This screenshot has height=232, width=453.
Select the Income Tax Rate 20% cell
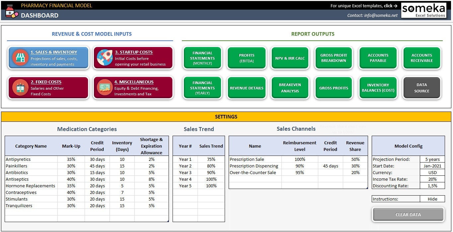coord(432,179)
